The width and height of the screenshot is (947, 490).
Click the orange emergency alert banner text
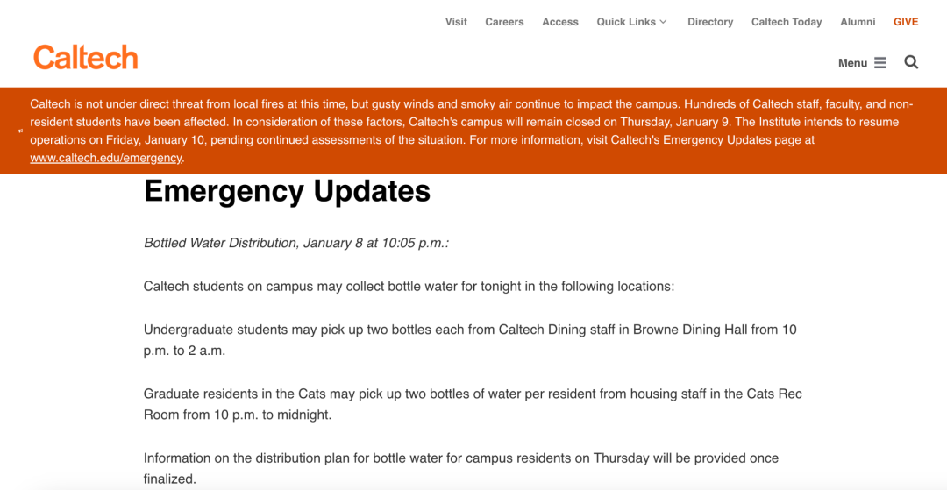471,131
